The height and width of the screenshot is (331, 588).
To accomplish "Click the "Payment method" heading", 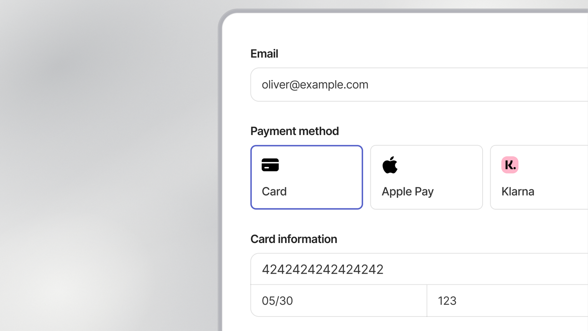I will coord(294,131).
